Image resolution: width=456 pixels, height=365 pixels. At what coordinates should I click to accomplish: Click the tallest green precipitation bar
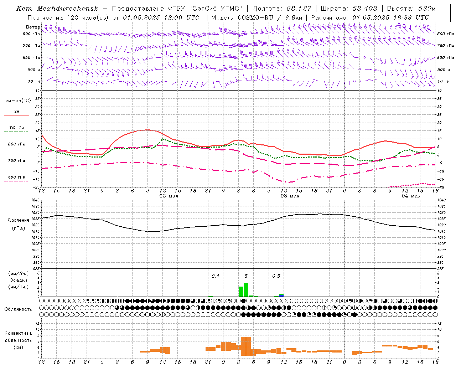tap(246, 290)
